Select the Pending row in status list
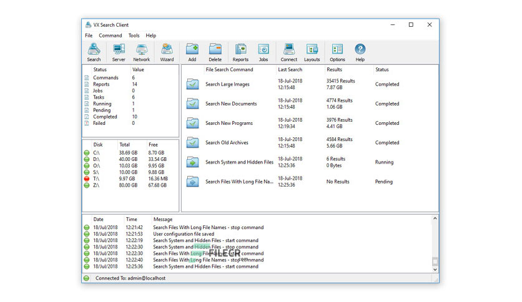522x302 pixels. pyautogui.click(x=130, y=110)
